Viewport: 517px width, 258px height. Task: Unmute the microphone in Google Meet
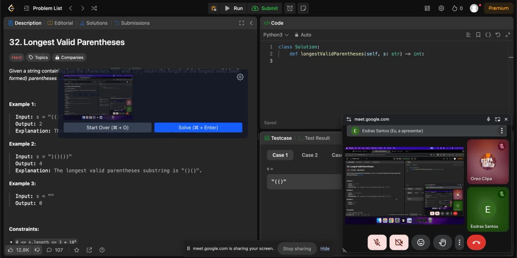pos(377,242)
